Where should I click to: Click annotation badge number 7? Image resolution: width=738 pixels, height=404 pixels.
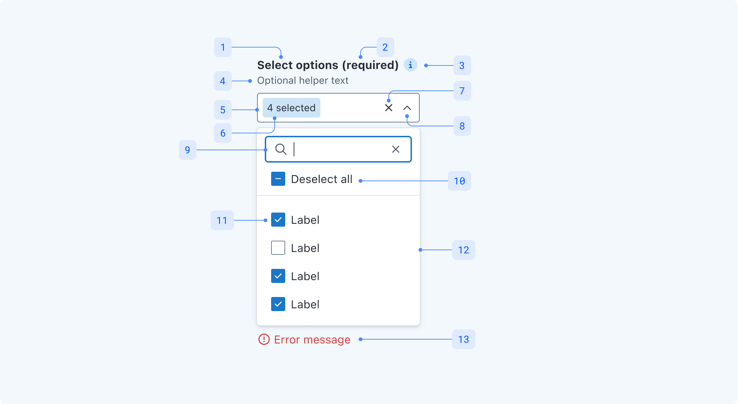tap(462, 91)
